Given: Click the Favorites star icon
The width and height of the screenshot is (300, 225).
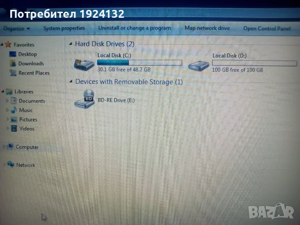Looking at the screenshot, I should 8,45.
